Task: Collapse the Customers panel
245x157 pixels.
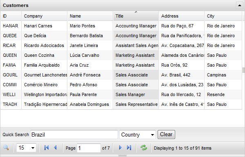Action: click(x=239, y=5)
